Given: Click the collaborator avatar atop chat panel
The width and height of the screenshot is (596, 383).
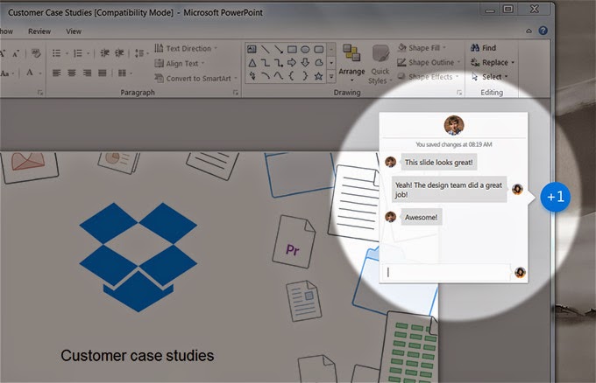Looking at the screenshot, I should [454, 125].
